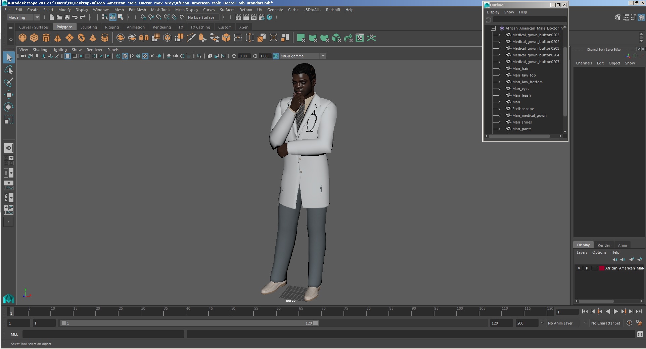Toggle isolate select in viewport
Screen dimensions: 646x349
click(x=199, y=56)
